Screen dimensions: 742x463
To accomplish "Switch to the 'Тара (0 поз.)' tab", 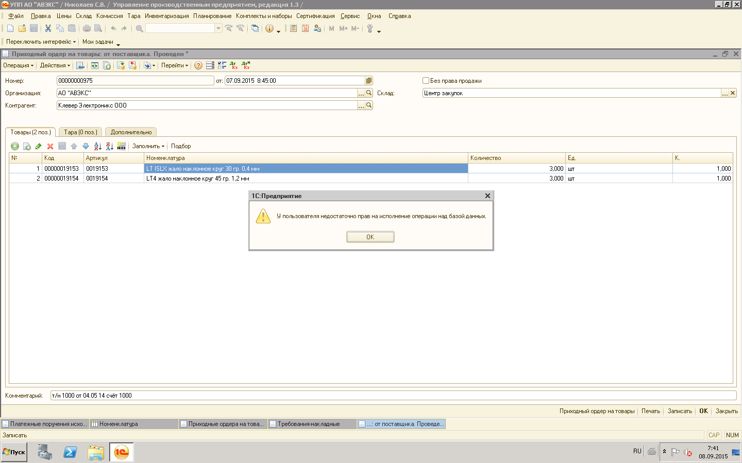I will click(x=80, y=132).
